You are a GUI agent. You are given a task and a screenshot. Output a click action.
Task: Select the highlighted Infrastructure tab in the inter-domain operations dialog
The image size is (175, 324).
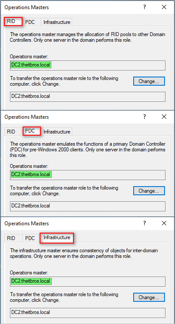click(57, 237)
